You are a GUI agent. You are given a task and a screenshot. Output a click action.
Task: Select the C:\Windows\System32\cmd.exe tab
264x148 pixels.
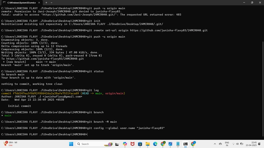click(x=21, y=3)
